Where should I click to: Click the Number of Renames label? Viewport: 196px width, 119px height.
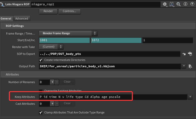(x=22, y=82)
